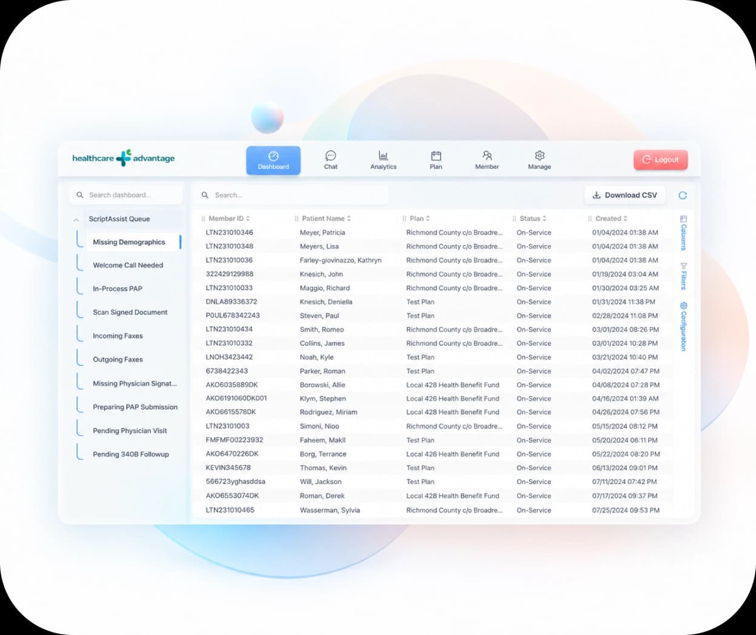The image size is (756, 635).
Task: Click patient name Parker, Roman
Action: coord(322,371)
